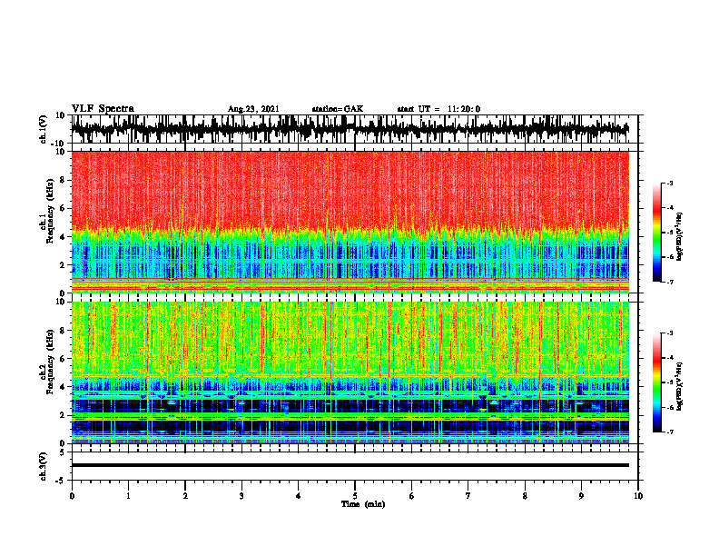This screenshot has width=719, height=556.
Task: Click the "-7" label on ch.2 colorbar
Action: pos(669,432)
